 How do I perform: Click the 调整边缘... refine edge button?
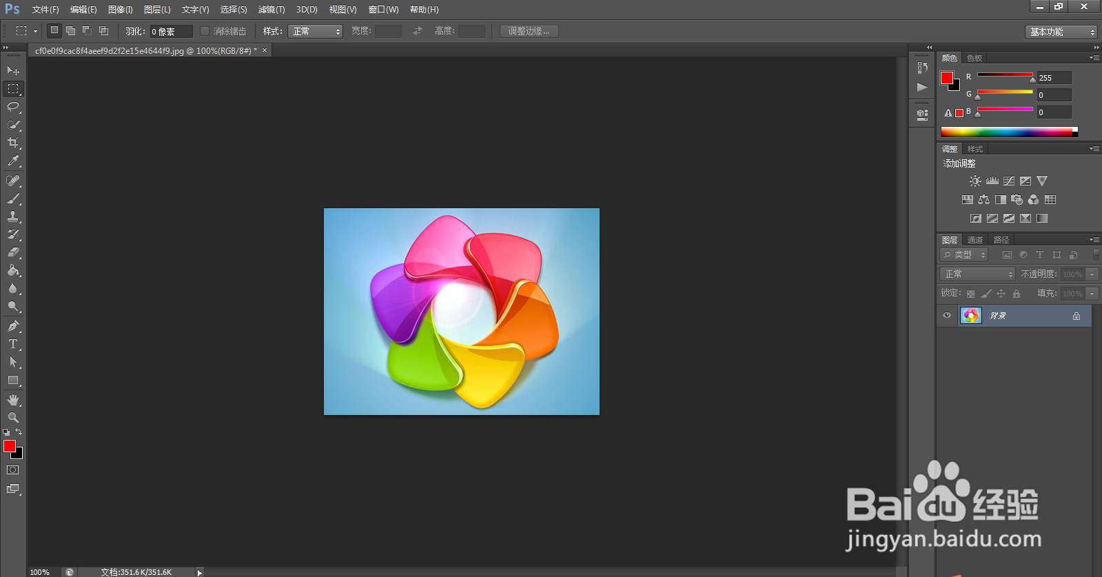529,31
